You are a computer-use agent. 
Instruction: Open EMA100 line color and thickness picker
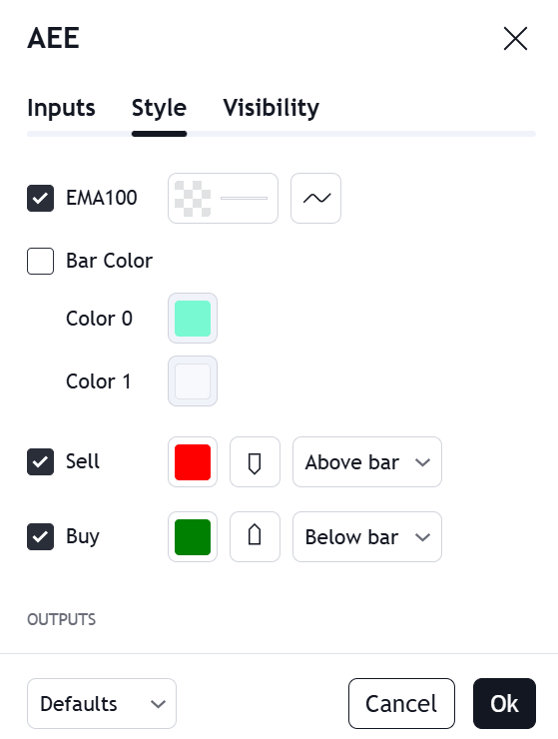point(223,198)
